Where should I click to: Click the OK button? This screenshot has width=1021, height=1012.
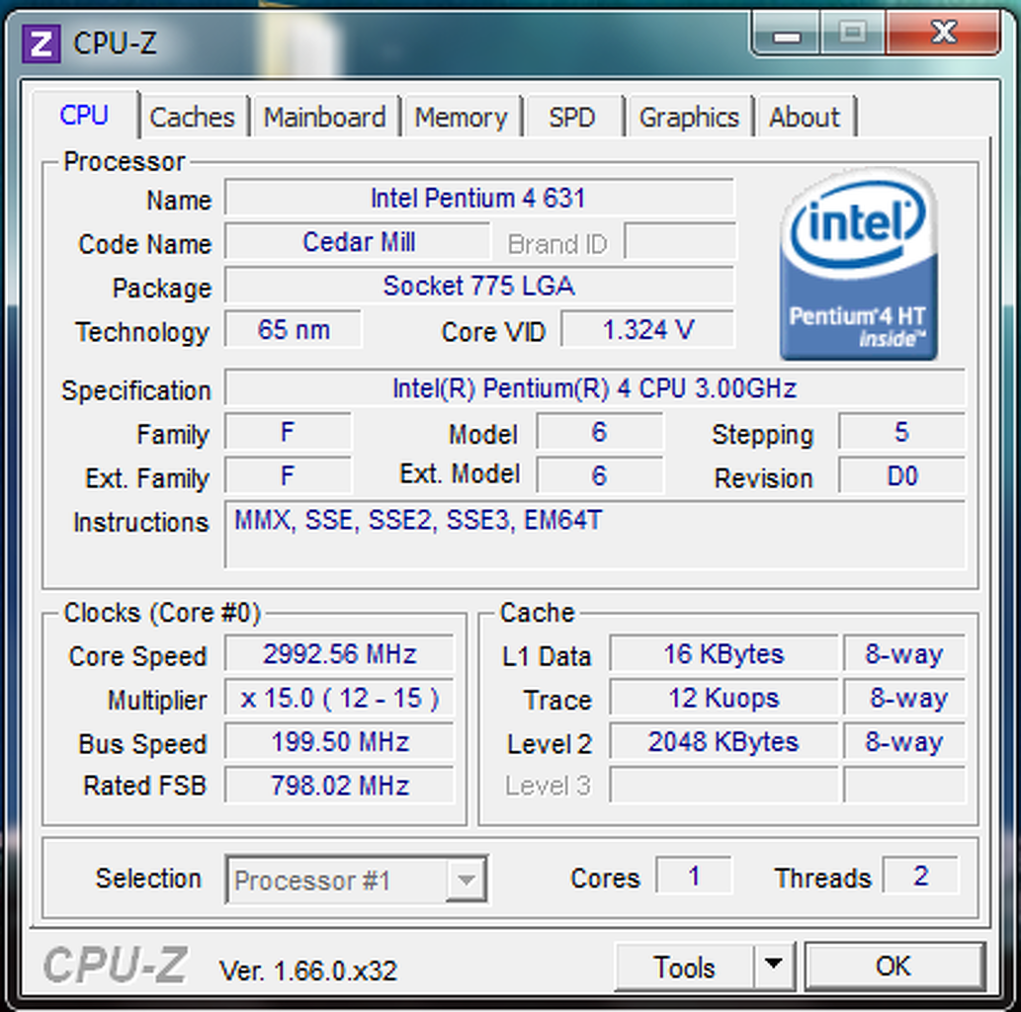coord(893,966)
